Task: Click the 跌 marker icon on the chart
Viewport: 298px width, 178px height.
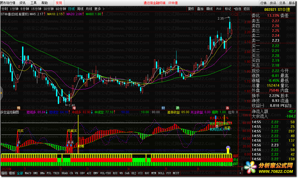Action: pyautogui.click(x=178, y=108)
